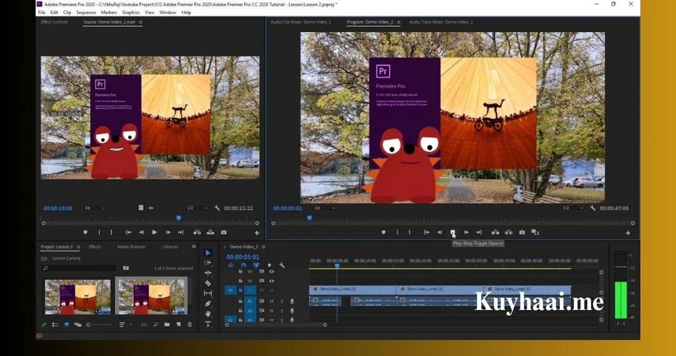
Task: Click Export Frame camera in Source monitor
Action: click(x=224, y=233)
